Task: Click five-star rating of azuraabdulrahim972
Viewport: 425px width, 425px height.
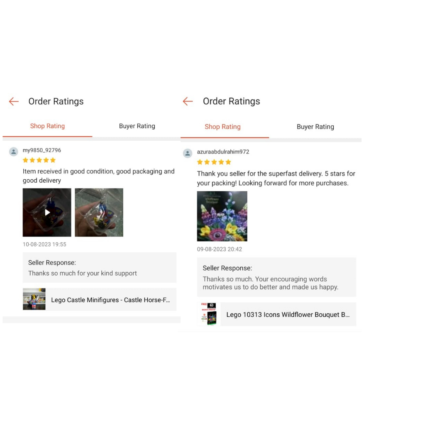Action: point(214,162)
